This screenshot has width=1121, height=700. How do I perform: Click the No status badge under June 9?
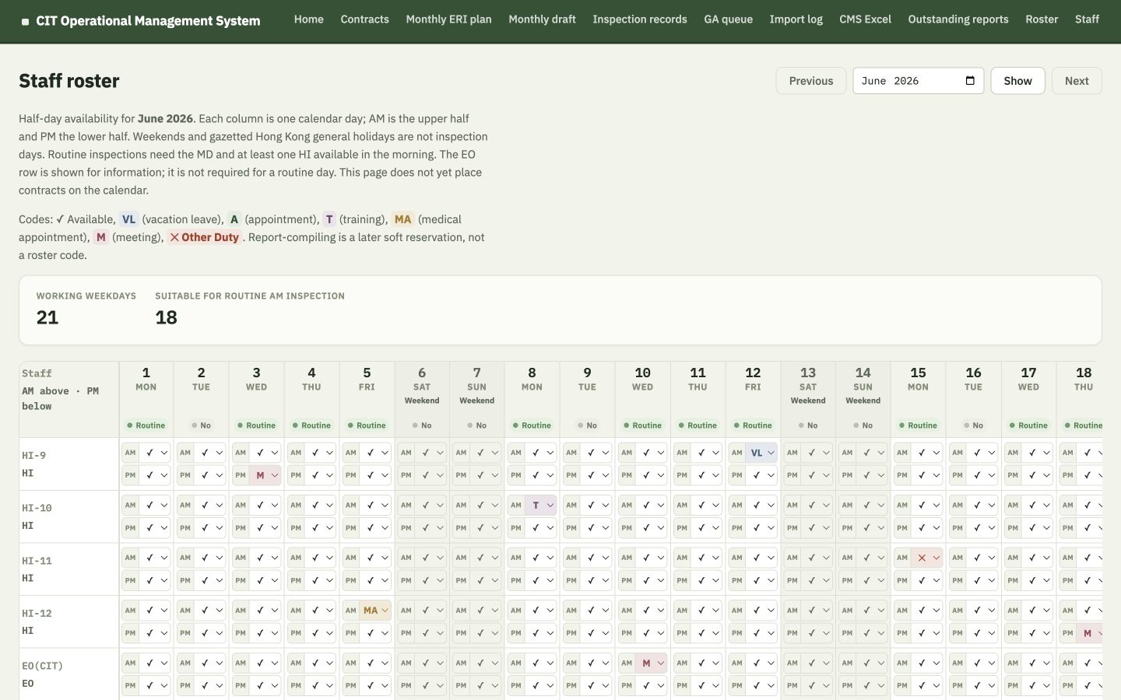(x=587, y=425)
